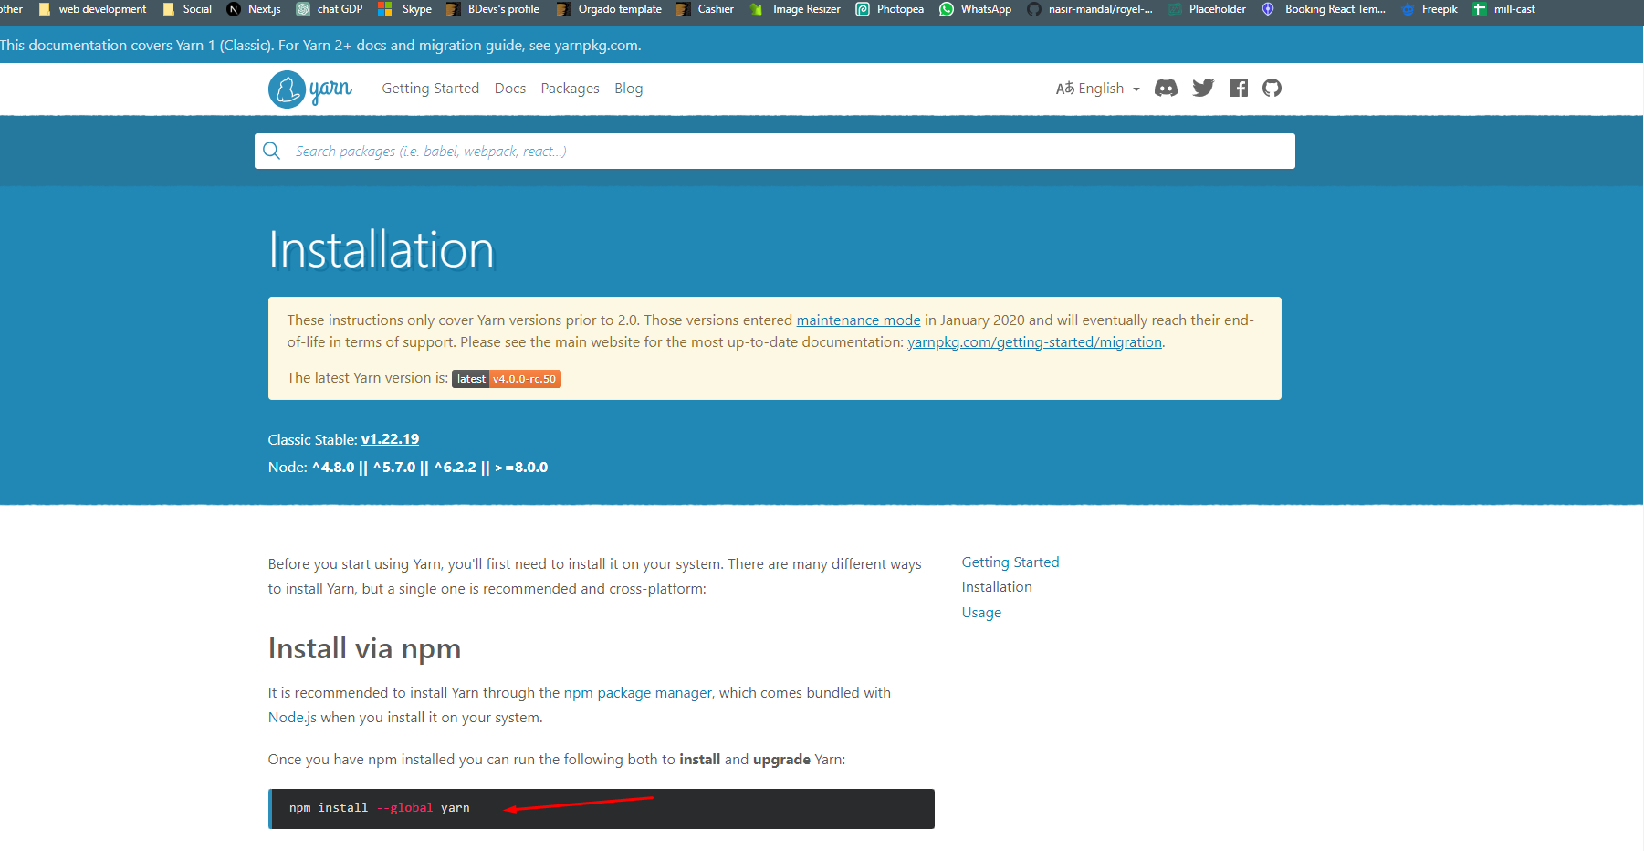Open the v1.22.19 classic stable link

pos(390,439)
